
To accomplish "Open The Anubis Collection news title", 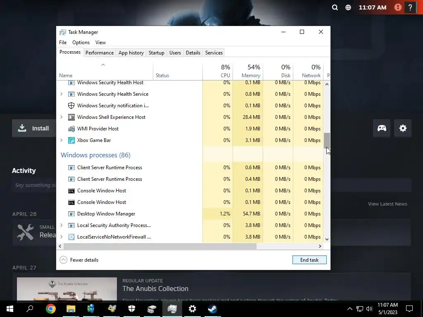I will coord(155,289).
